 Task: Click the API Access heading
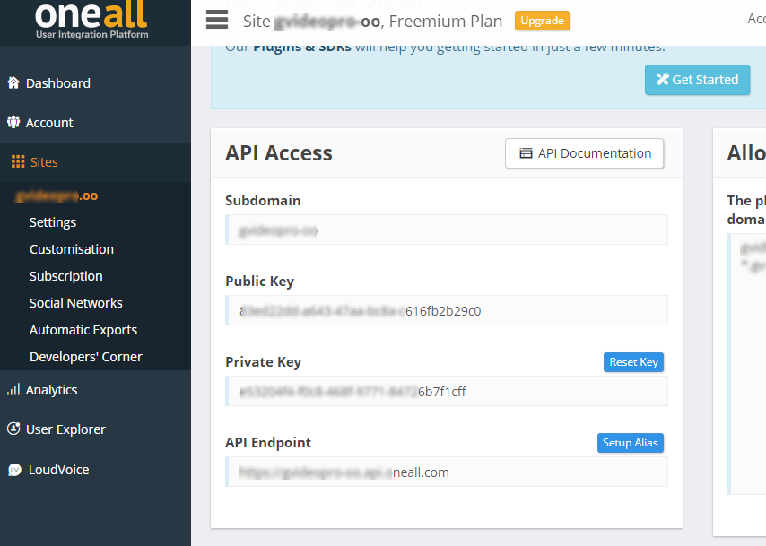278,152
